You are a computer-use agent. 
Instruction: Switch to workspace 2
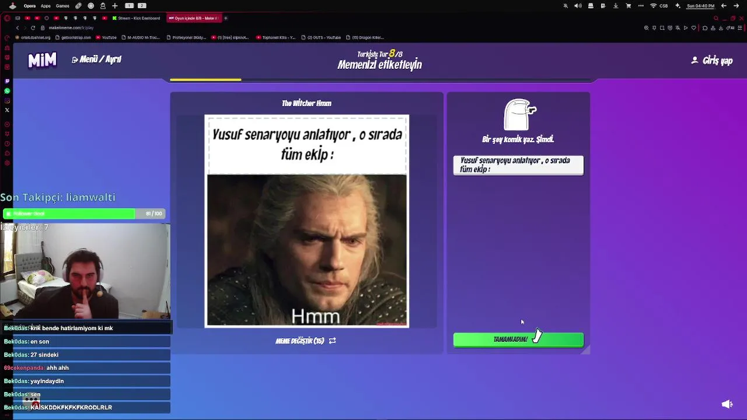[x=142, y=6]
